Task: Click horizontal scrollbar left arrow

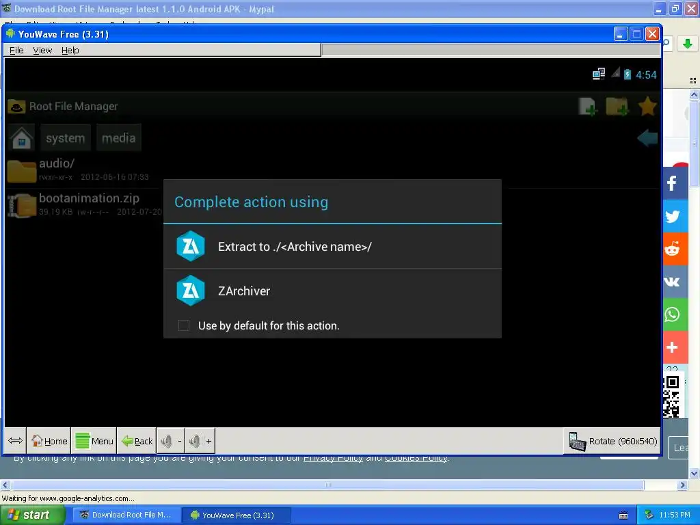Action: coord(5,485)
